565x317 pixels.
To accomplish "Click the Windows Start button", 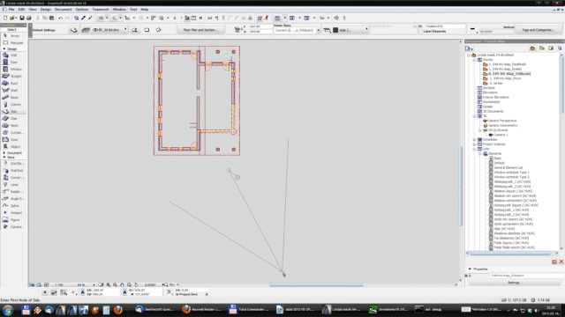I will tap(8, 310).
